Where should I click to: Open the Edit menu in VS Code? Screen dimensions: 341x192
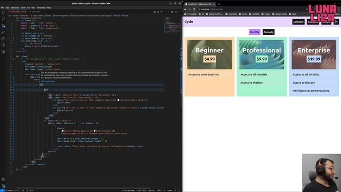tap(7, 7)
